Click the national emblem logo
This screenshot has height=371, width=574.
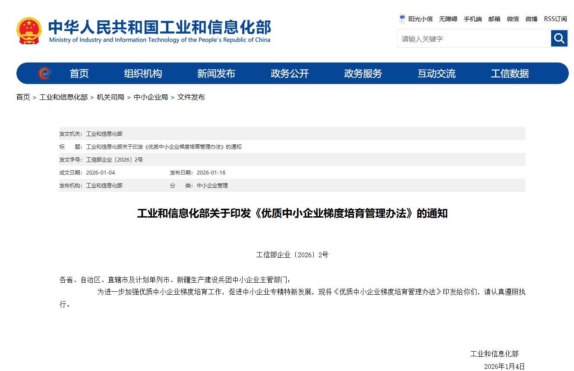coord(29,31)
